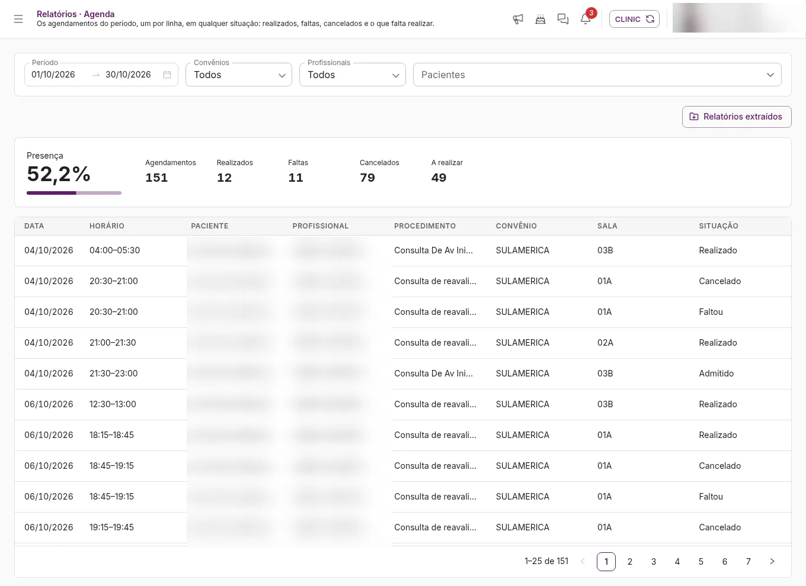Open the chat messages icon
Viewport: 806px width, 586px height.
click(x=563, y=19)
